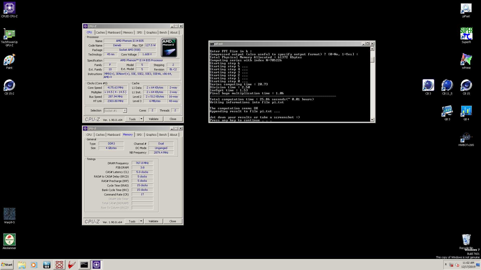
Task: Select the CB 3 Cinebench icon
Action: pyautogui.click(x=428, y=87)
